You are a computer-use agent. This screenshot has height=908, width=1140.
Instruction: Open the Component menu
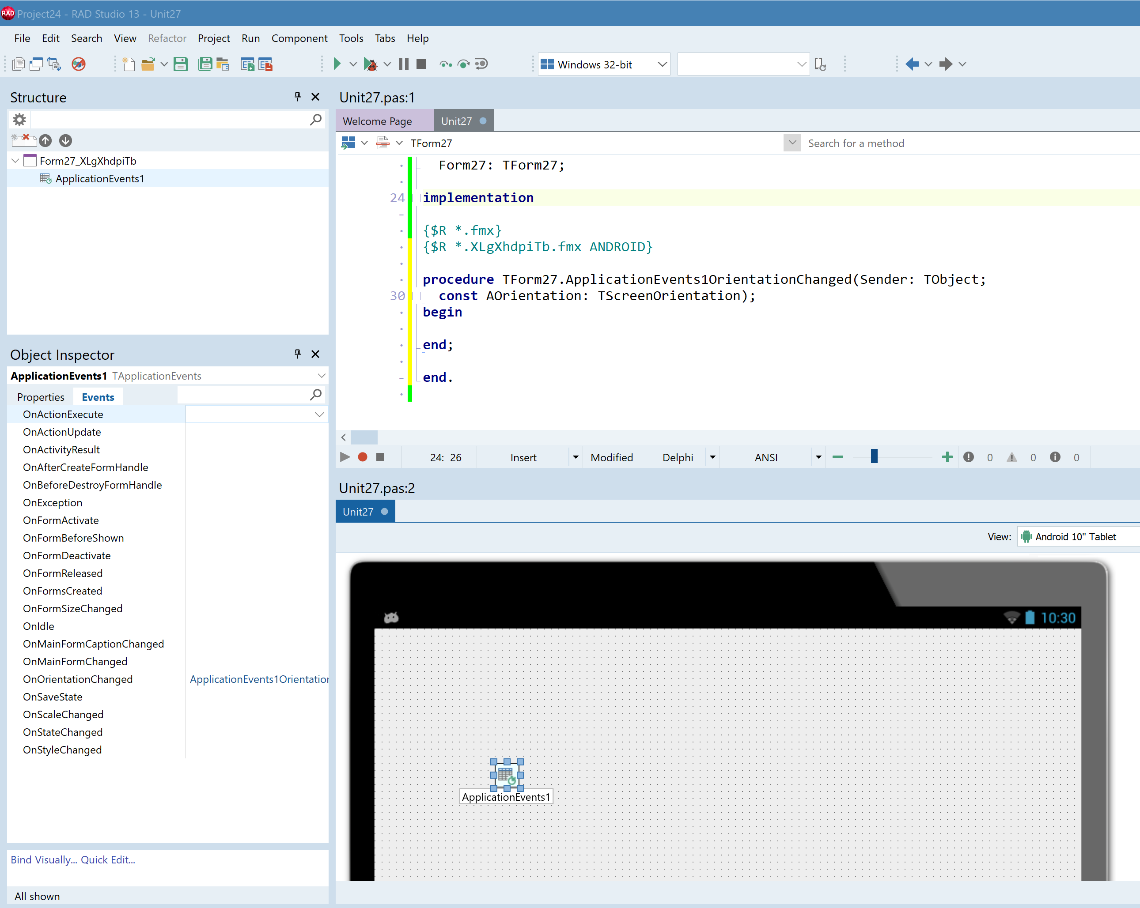coord(299,38)
